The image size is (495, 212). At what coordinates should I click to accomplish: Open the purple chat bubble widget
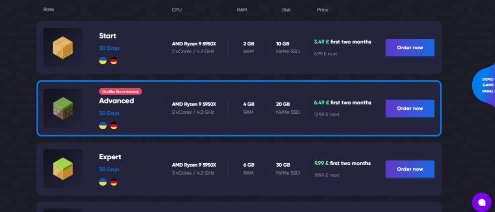tap(482, 202)
